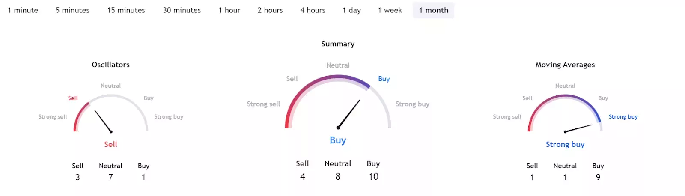Click the red Sell result under Oscillators
This screenshot has width=685, height=196.
(x=110, y=144)
